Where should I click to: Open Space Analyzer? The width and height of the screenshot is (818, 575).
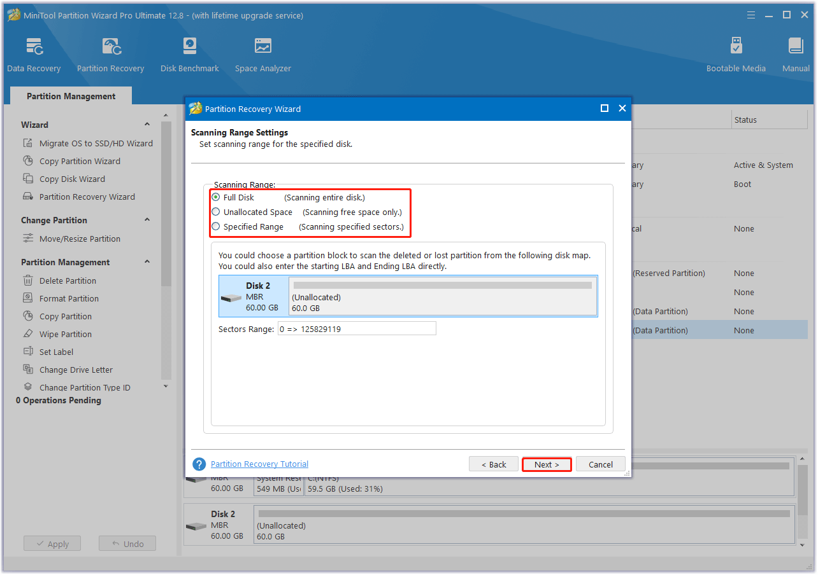(x=262, y=55)
